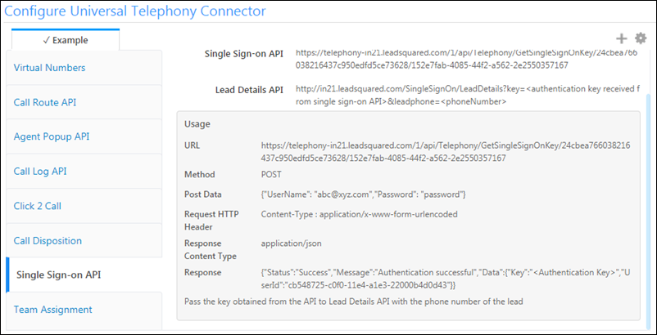Click the POST method value

(x=273, y=174)
